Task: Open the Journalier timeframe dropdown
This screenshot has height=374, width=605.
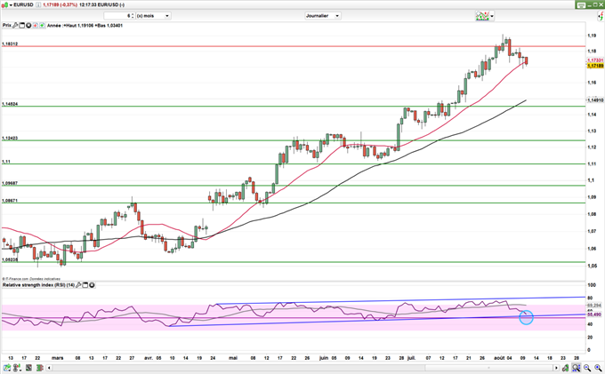Action: point(323,16)
